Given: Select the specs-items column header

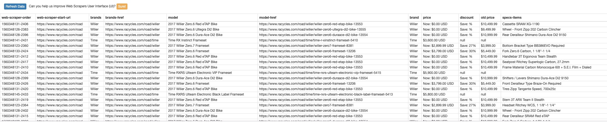Looking at the screenshot, I should [x=512, y=18].
